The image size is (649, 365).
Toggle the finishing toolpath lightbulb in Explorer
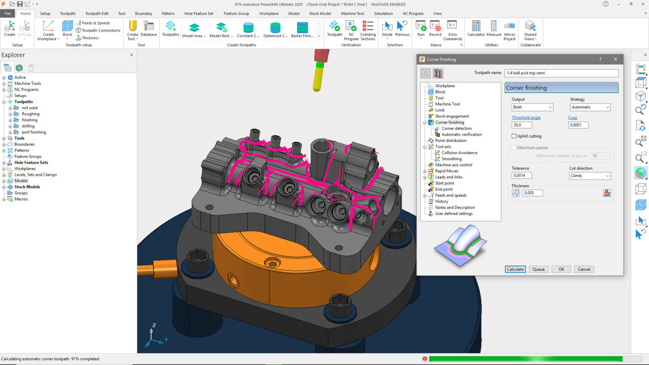click(17, 120)
